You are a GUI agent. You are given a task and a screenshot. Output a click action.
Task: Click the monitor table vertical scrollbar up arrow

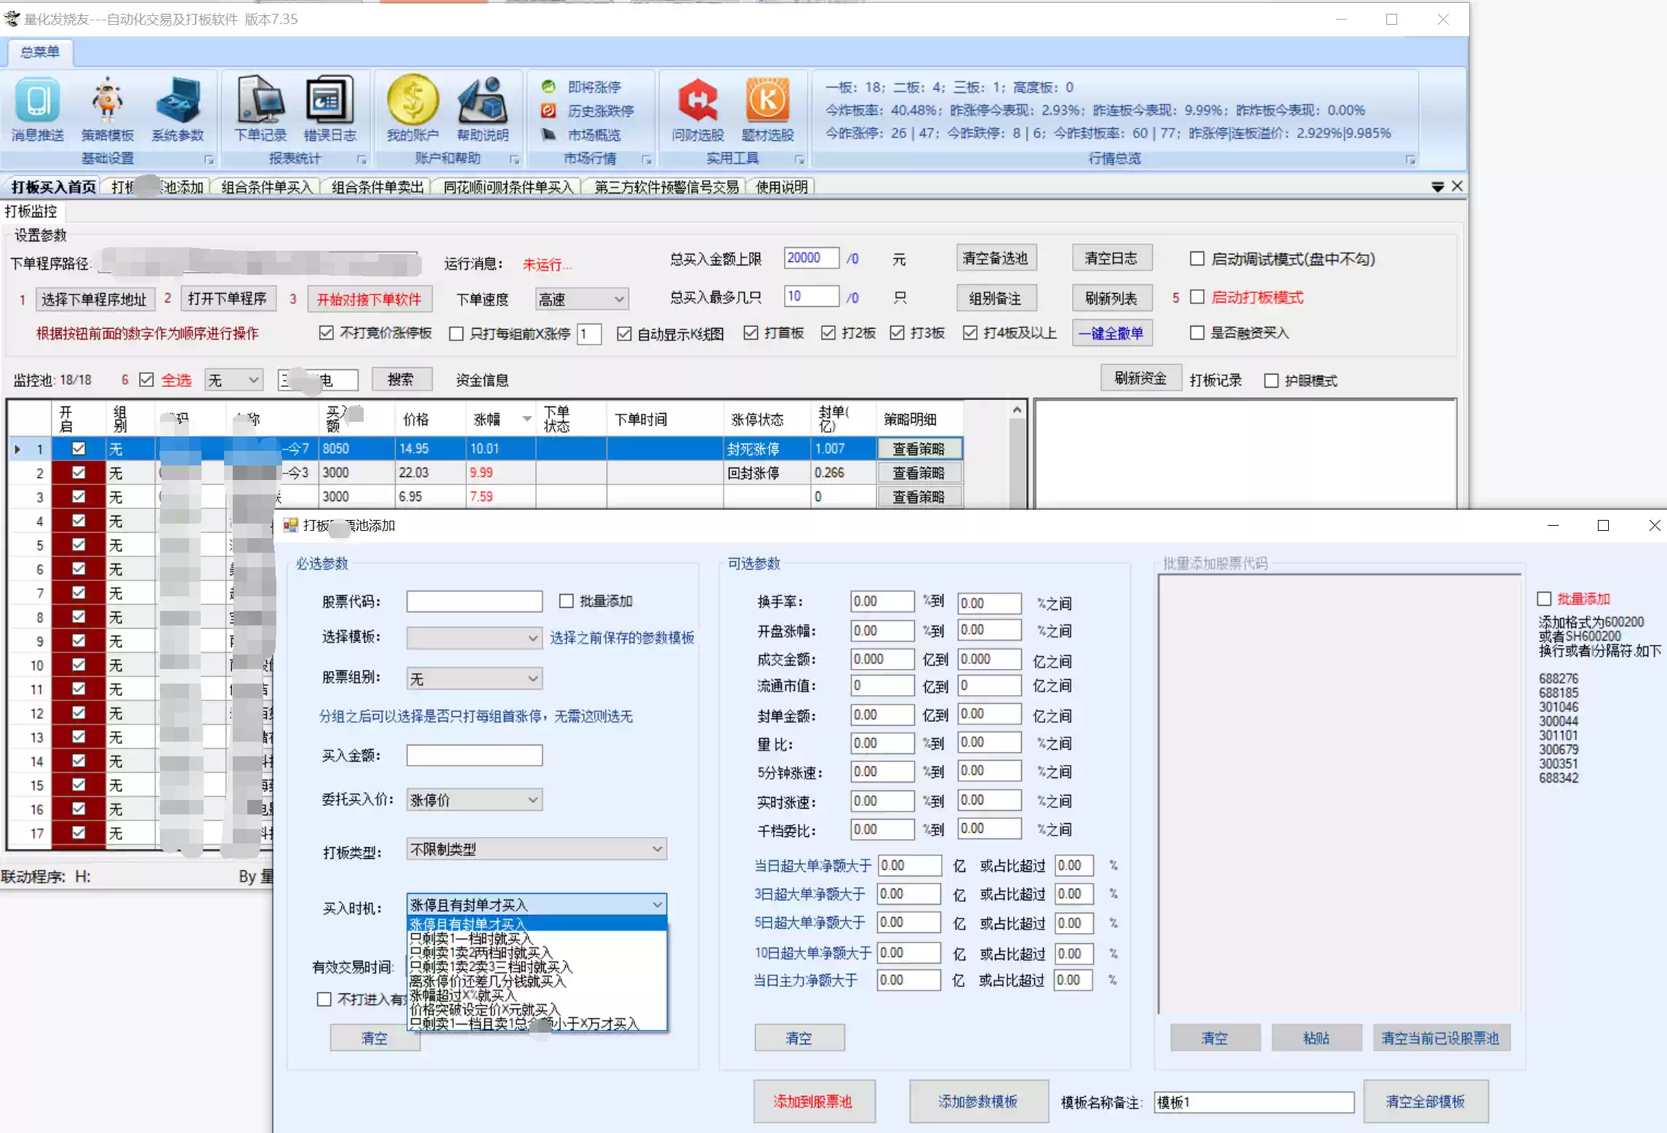(x=1017, y=411)
